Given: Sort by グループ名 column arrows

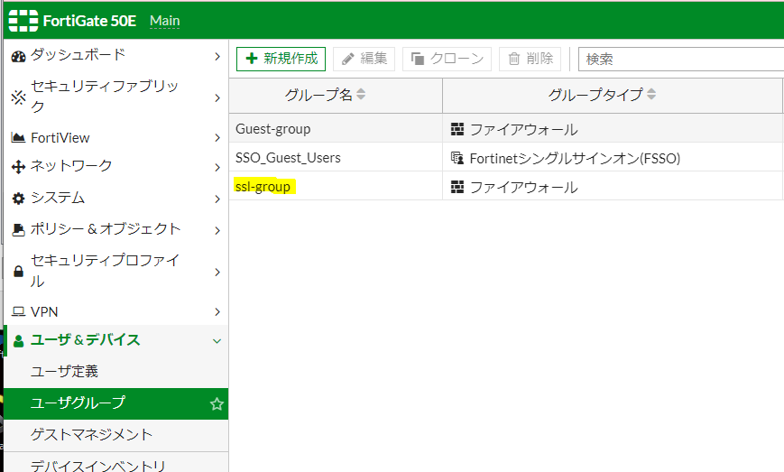Looking at the screenshot, I should pyautogui.click(x=361, y=94).
